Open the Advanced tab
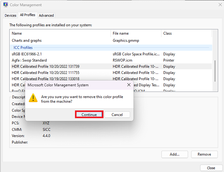This screenshot has height=172, width=224. (46, 15)
